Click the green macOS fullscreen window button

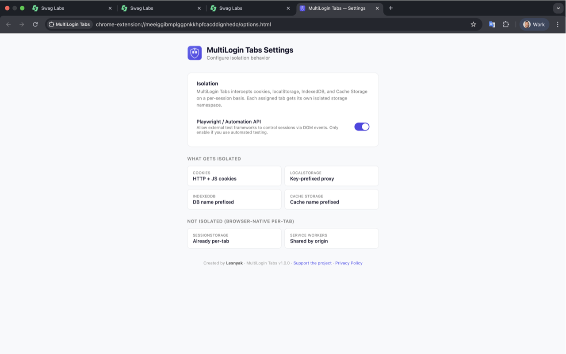coord(22,8)
